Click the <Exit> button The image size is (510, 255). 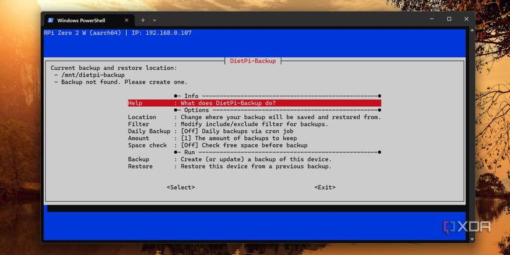pos(325,188)
